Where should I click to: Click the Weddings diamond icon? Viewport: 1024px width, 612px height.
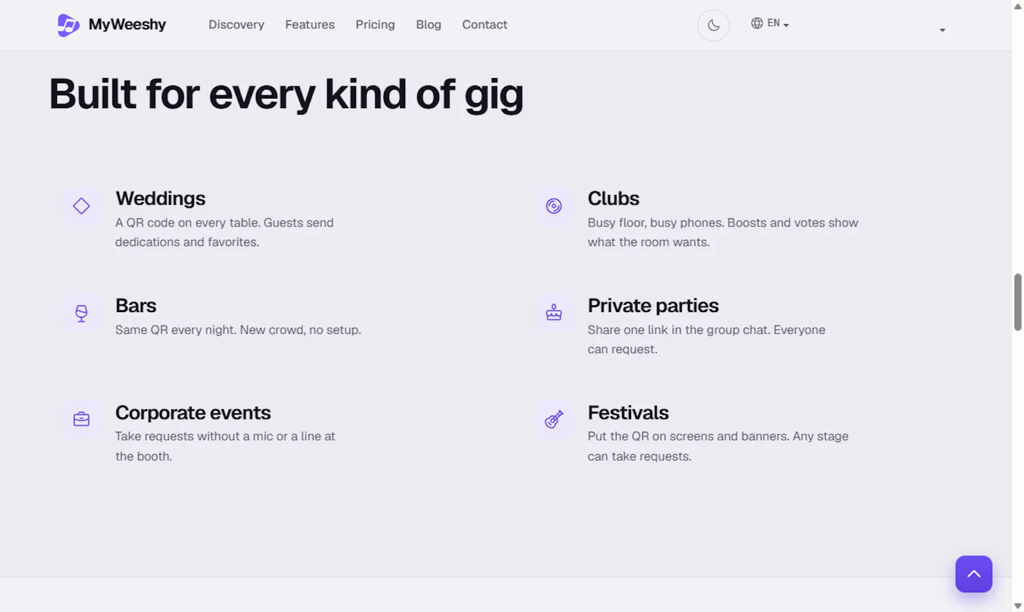[81, 206]
